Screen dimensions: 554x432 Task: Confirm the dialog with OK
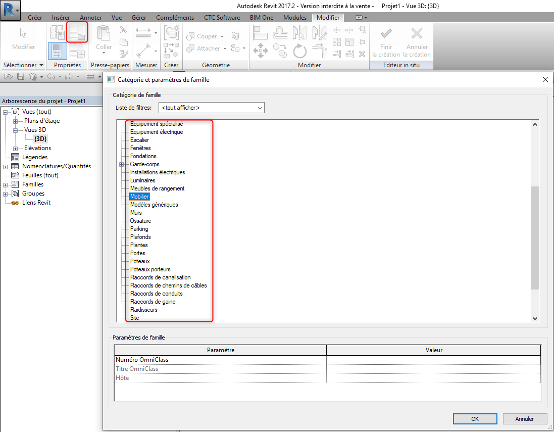(475, 419)
